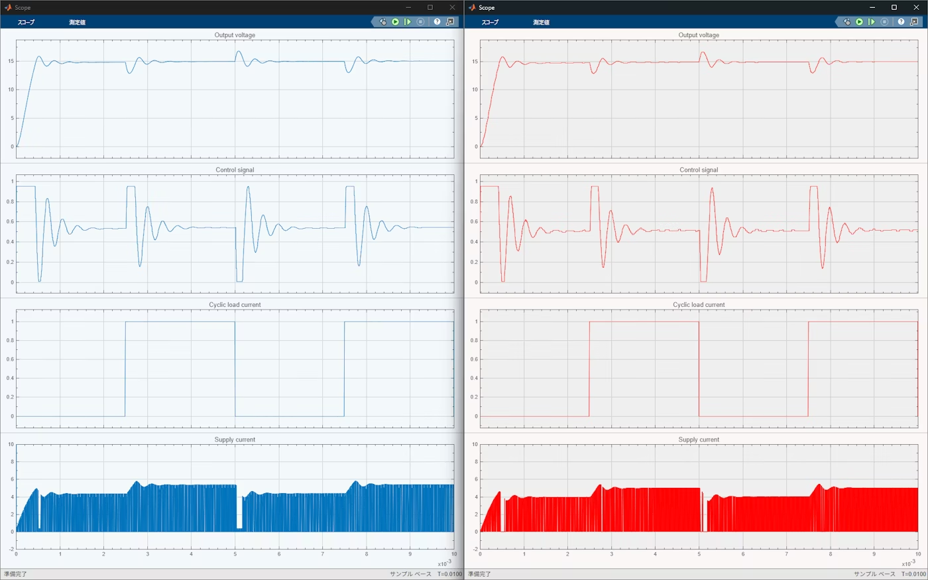Select the blue Output voltage plot area

(x=235, y=106)
